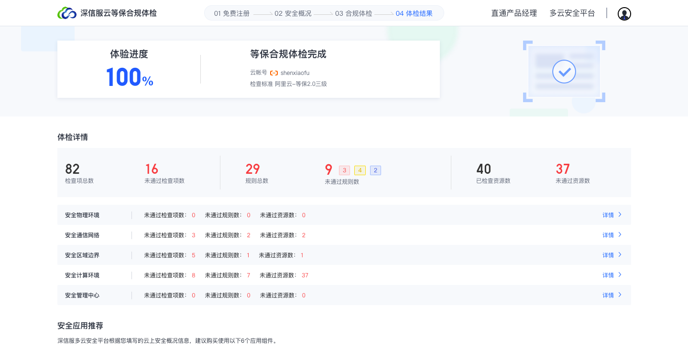The height and width of the screenshot is (348, 688).
Task: Open 详情 for 安全通信网络
Action: pyautogui.click(x=608, y=235)
